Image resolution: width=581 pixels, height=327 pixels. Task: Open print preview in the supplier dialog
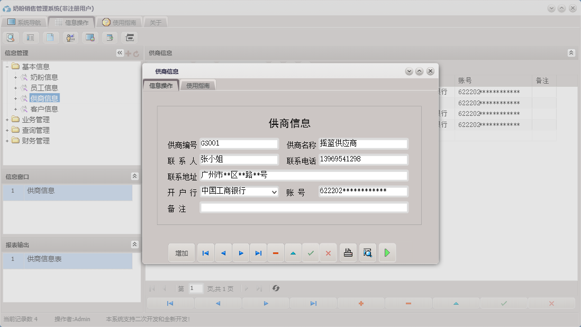coord(367,253)
